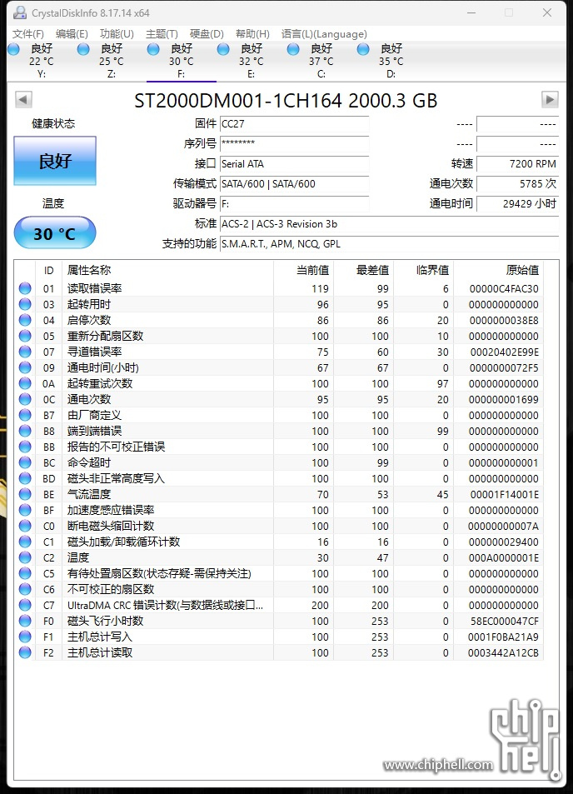Select disk E: status orb at 32 °C

point(223,49)
